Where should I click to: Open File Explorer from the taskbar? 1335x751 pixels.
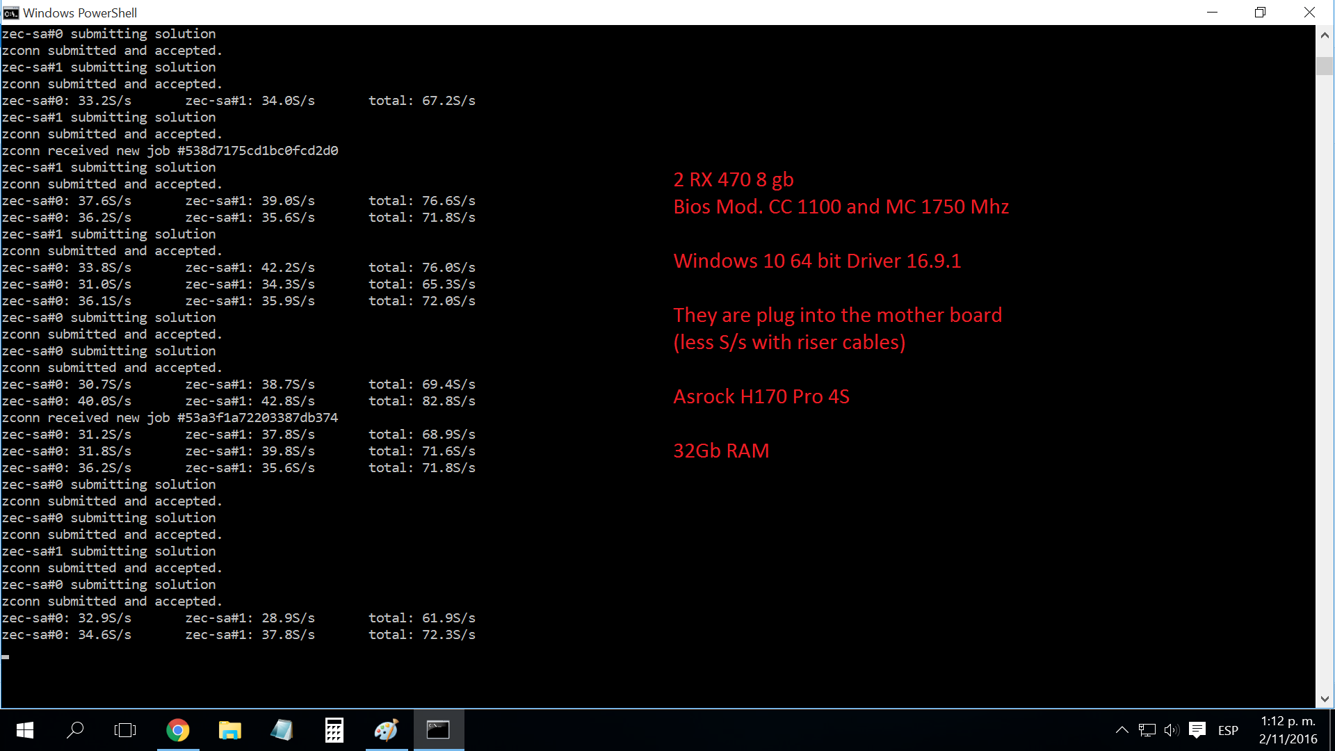[229, 730]
